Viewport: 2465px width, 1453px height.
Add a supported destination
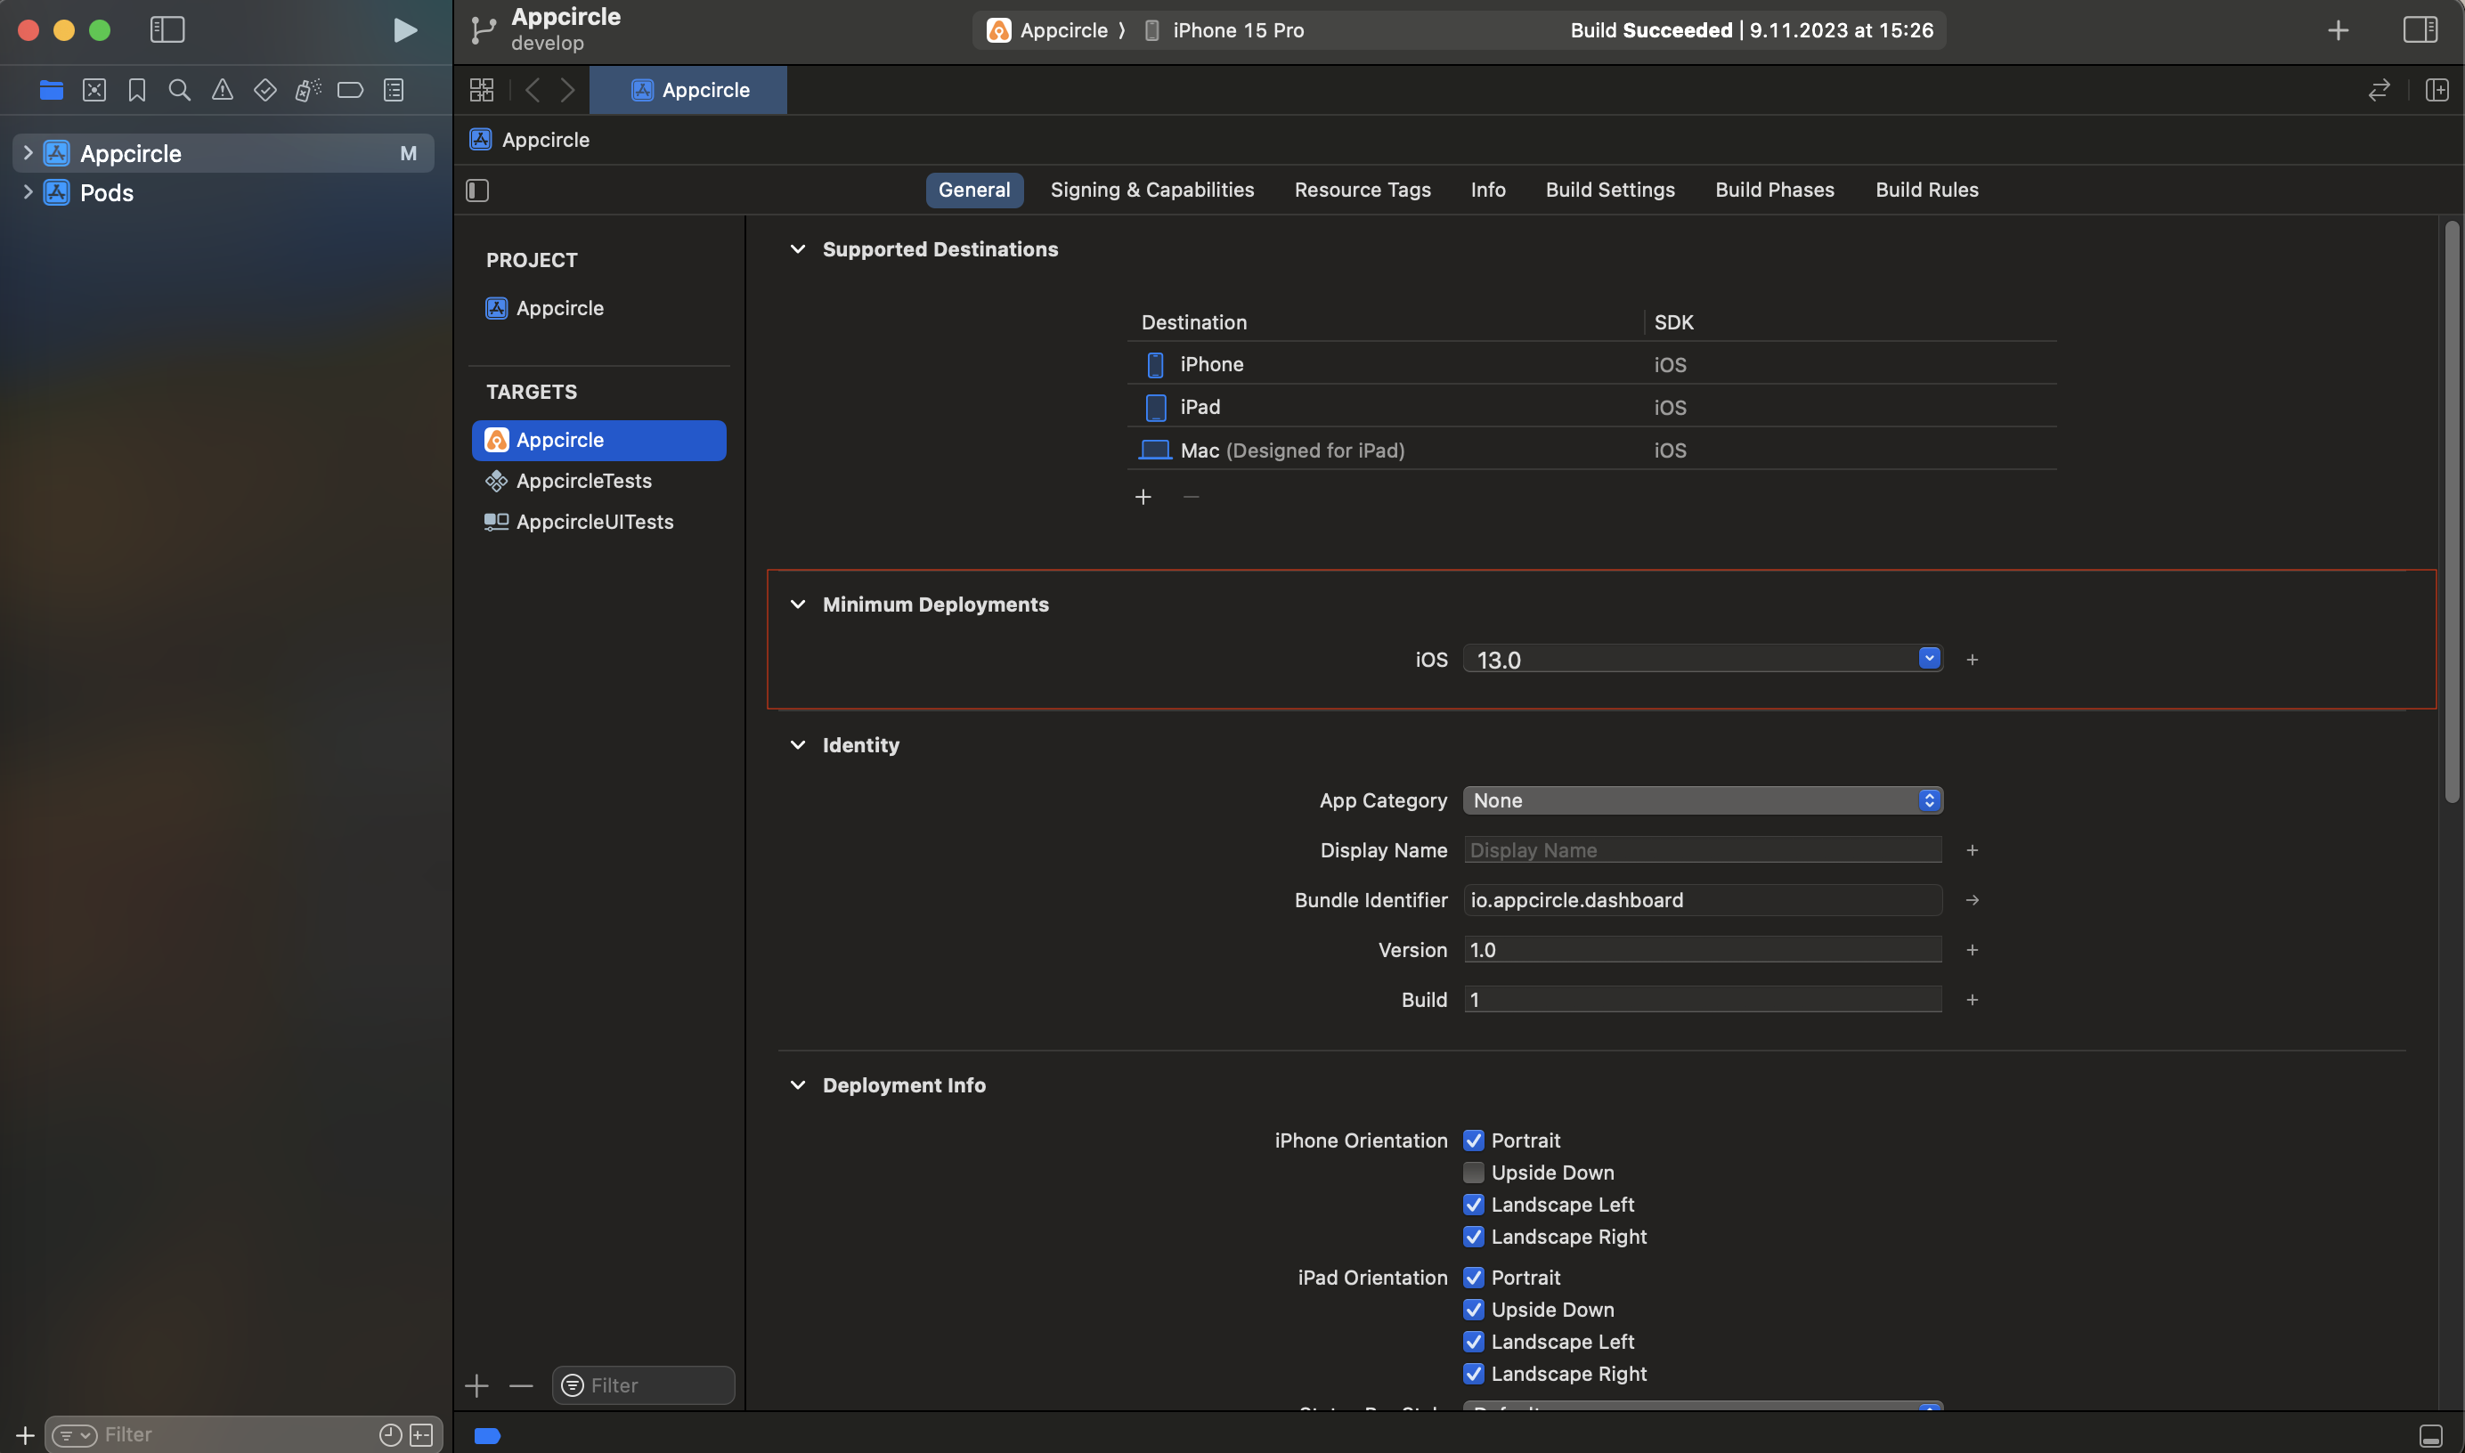(1143, 498)
